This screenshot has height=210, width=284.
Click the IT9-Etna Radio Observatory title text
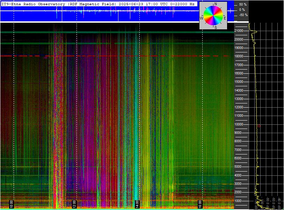click(33, 4)
